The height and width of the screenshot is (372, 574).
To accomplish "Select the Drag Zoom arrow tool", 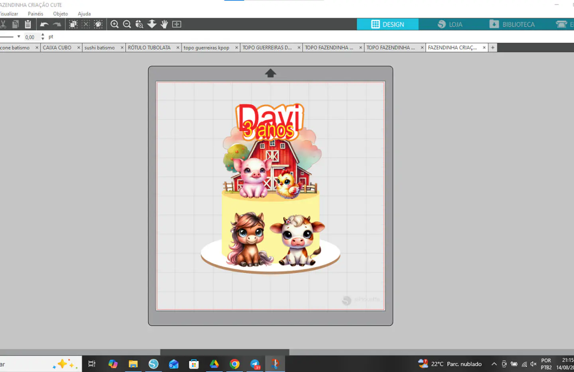I will click(x=152, y=24).
